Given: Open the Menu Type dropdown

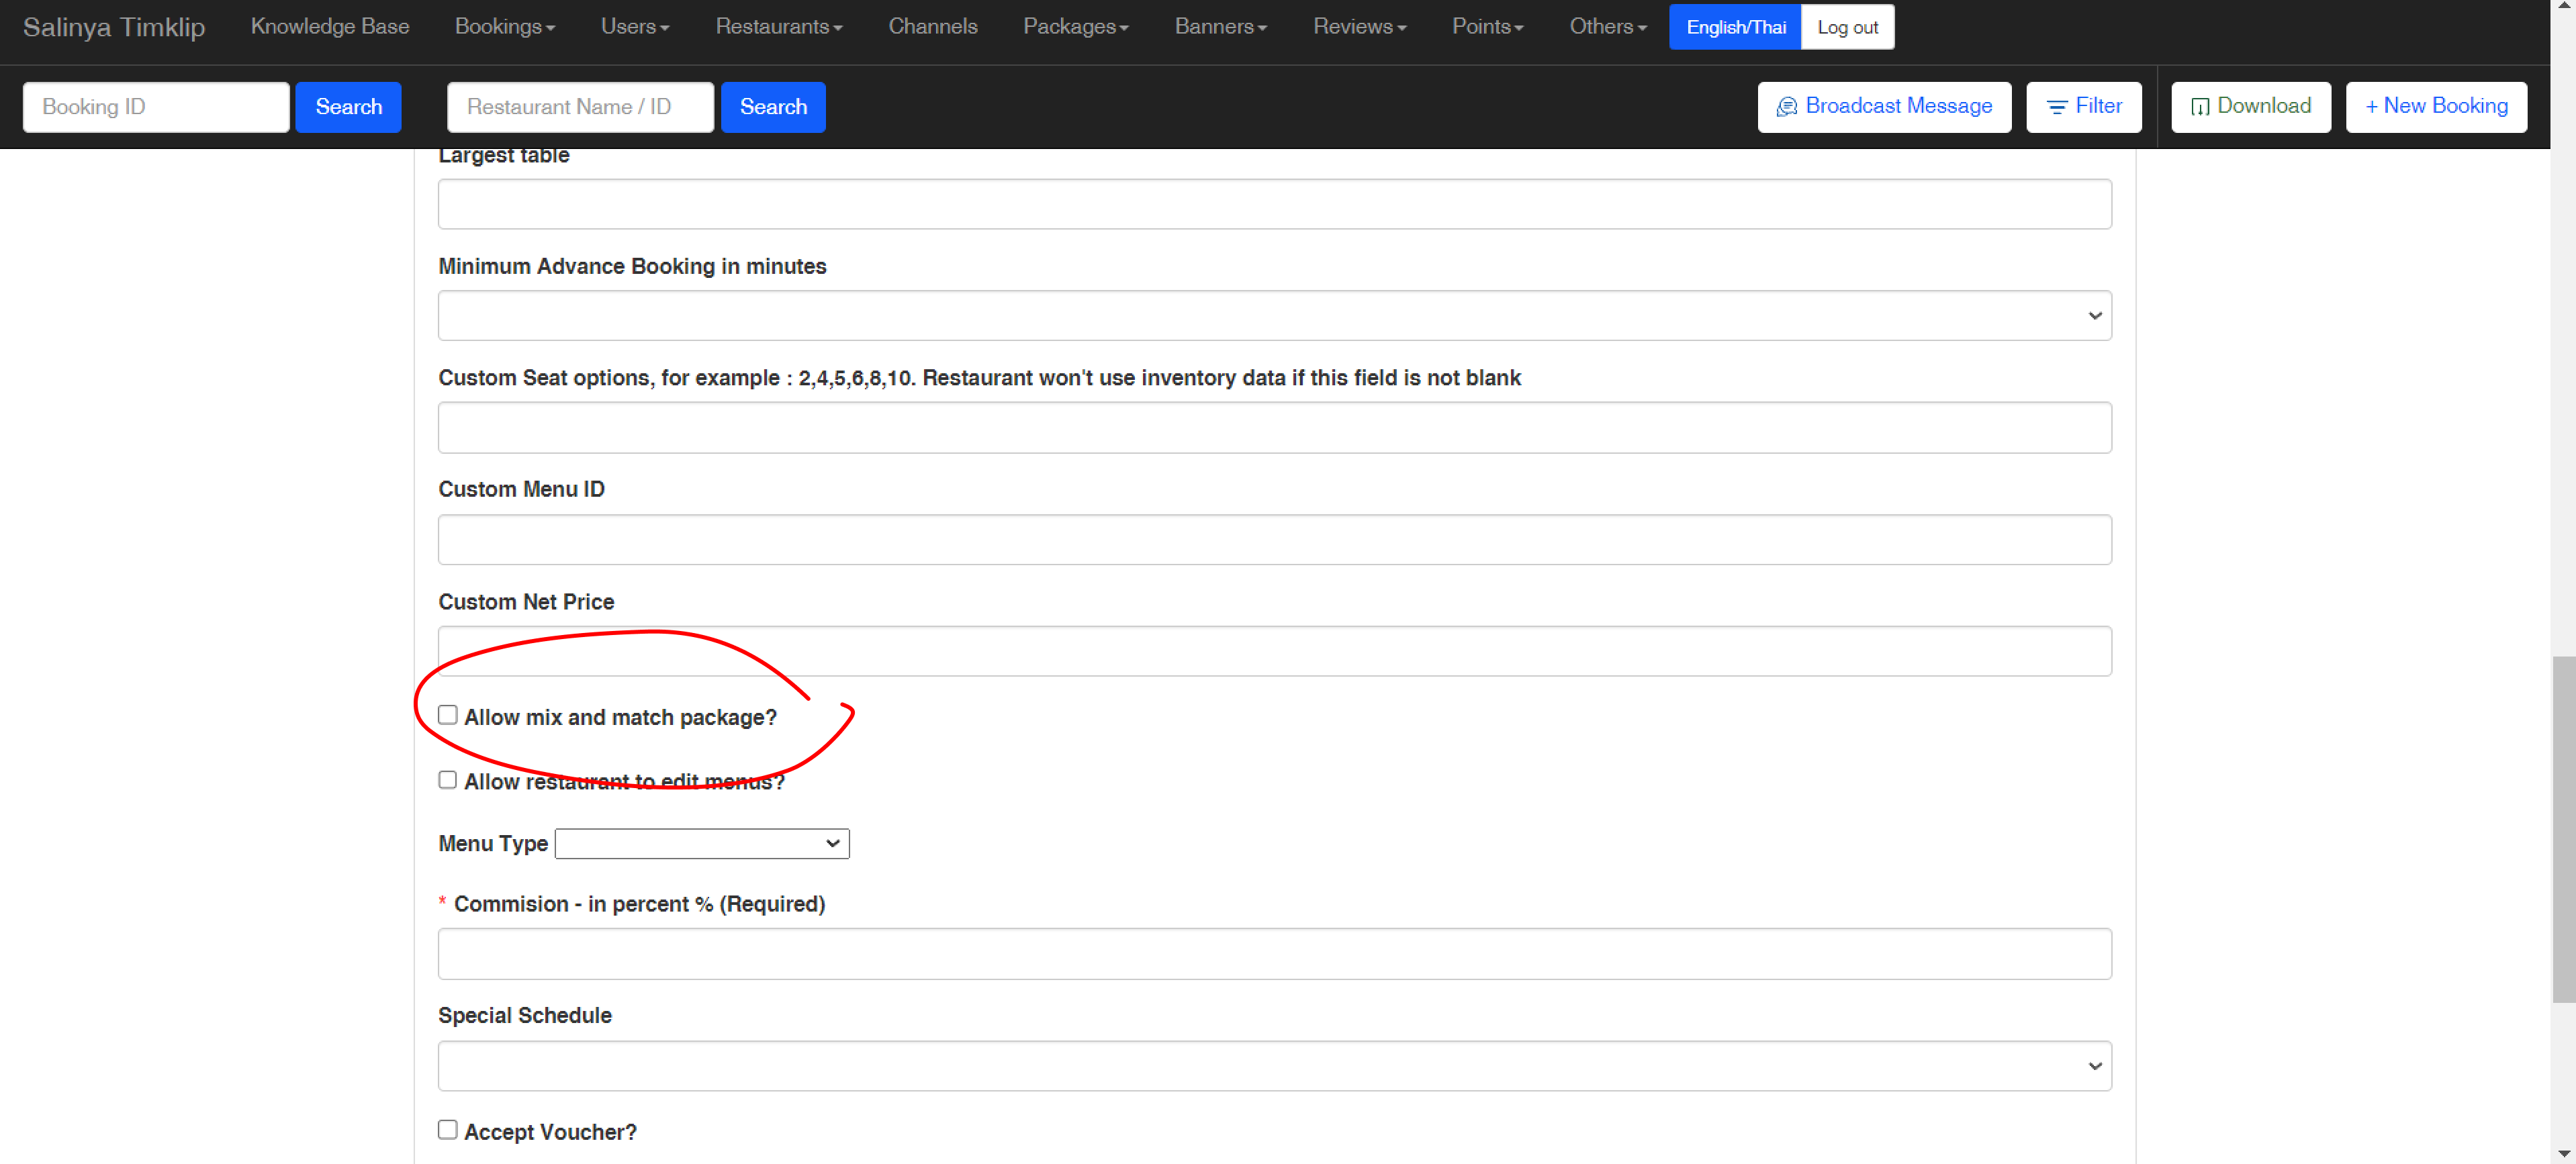Looking at the screenshot, I should pos(702,844).
